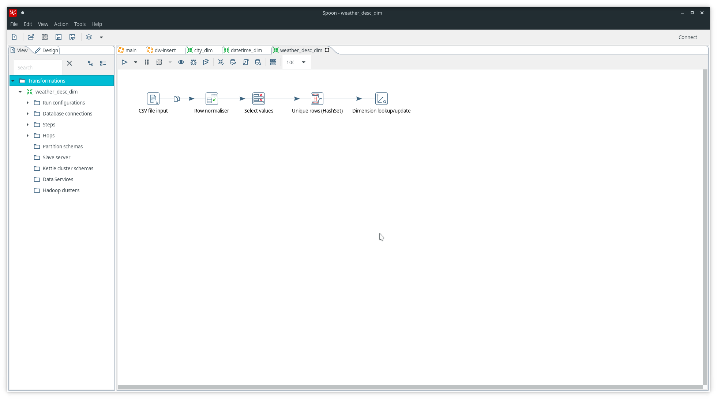Viewport: 717px width, 399px height.
Task: Collapse the weather_desc_dim tree node
Action: (20, 92)
